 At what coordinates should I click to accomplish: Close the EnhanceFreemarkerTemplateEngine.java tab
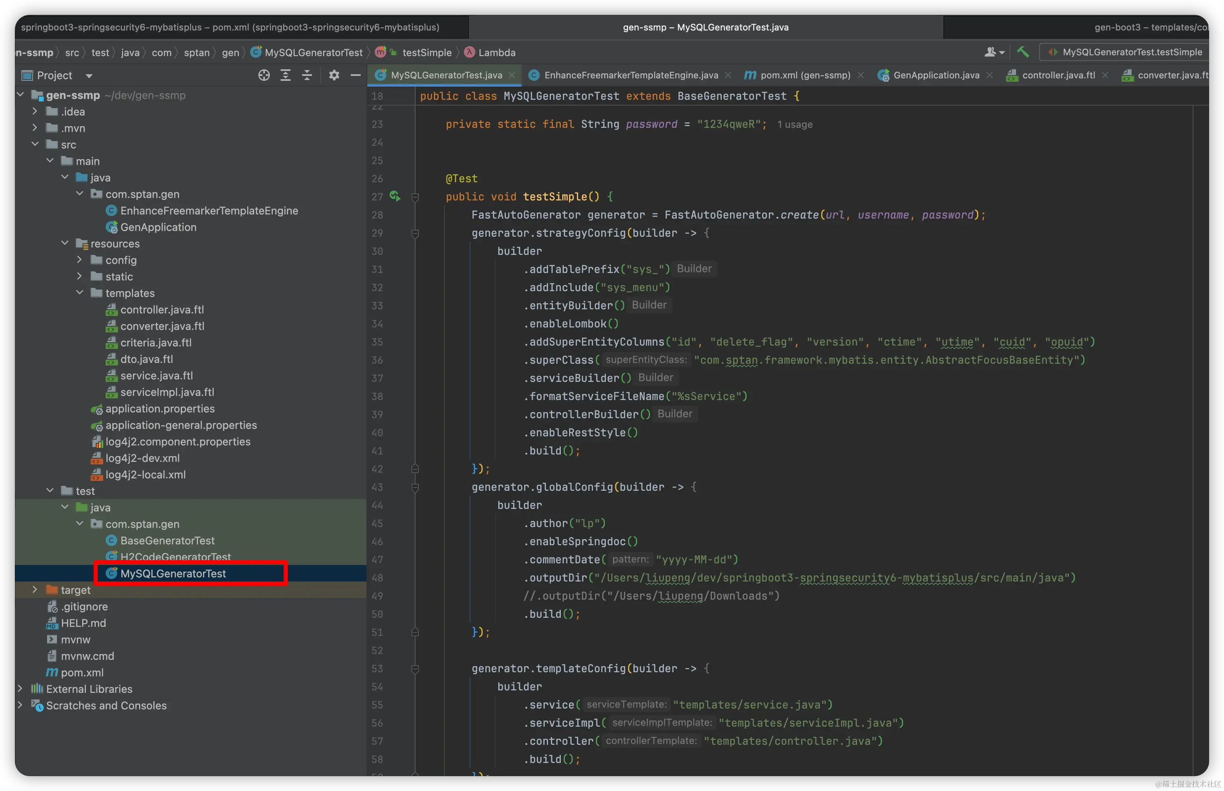pos(728,75)
